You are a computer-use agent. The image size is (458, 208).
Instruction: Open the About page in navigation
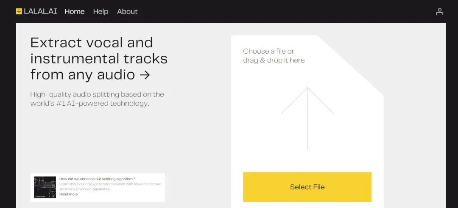tap(127, 11)
